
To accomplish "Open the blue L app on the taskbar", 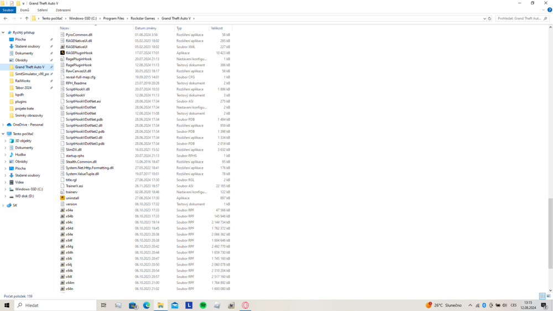I will 189,305.
